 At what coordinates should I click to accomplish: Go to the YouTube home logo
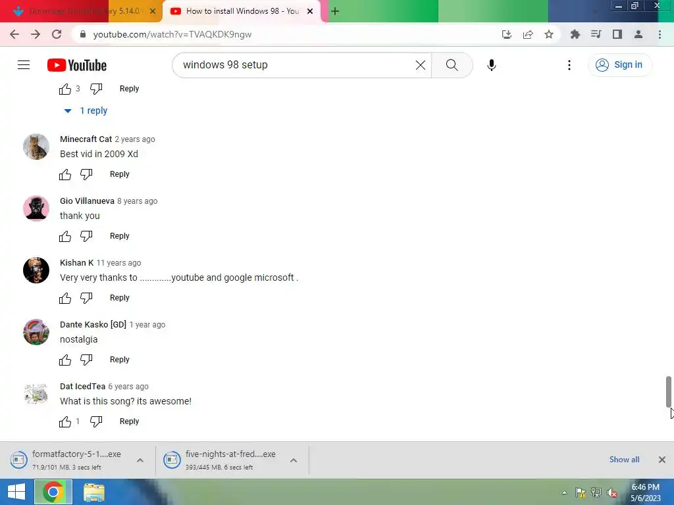[x=77, y=65]
